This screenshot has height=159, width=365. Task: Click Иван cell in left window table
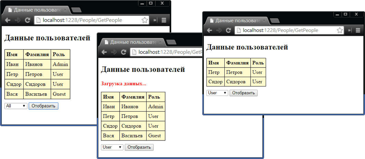tap(14, 64)
